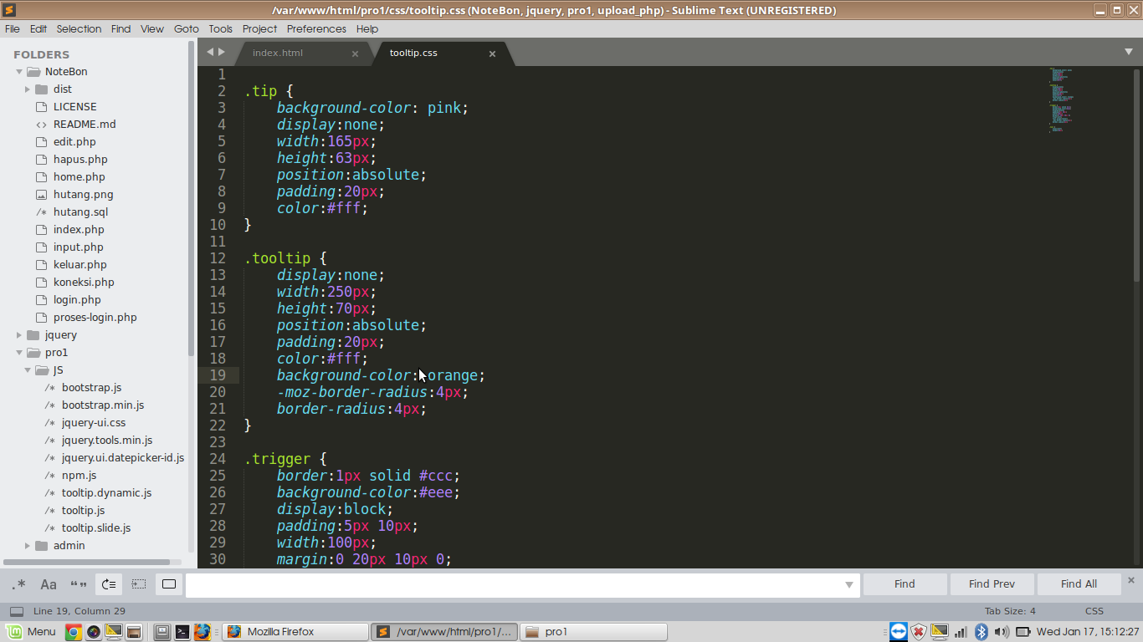Open hutang.png image file
Screen dimensions: 1143x642
(83, 195)
